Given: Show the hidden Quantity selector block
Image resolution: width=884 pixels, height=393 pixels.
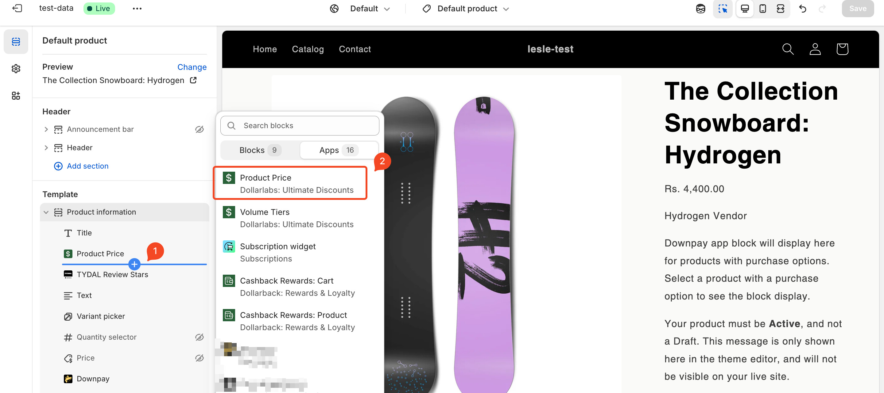Looking at the screenshot, I should (200, 337).
